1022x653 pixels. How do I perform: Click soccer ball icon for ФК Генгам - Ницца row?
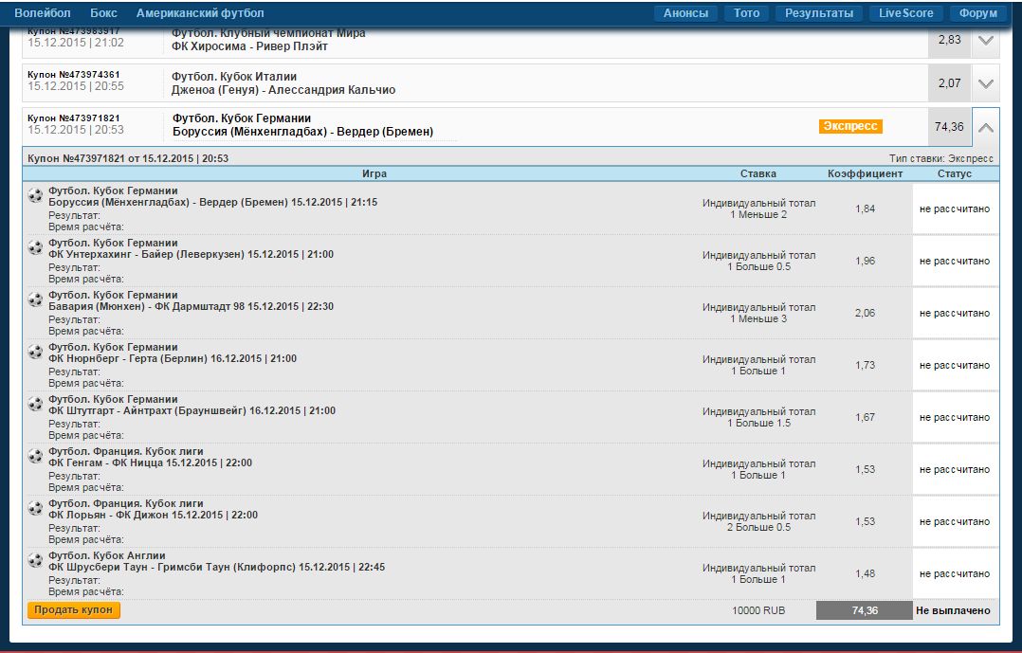(35, 455)
